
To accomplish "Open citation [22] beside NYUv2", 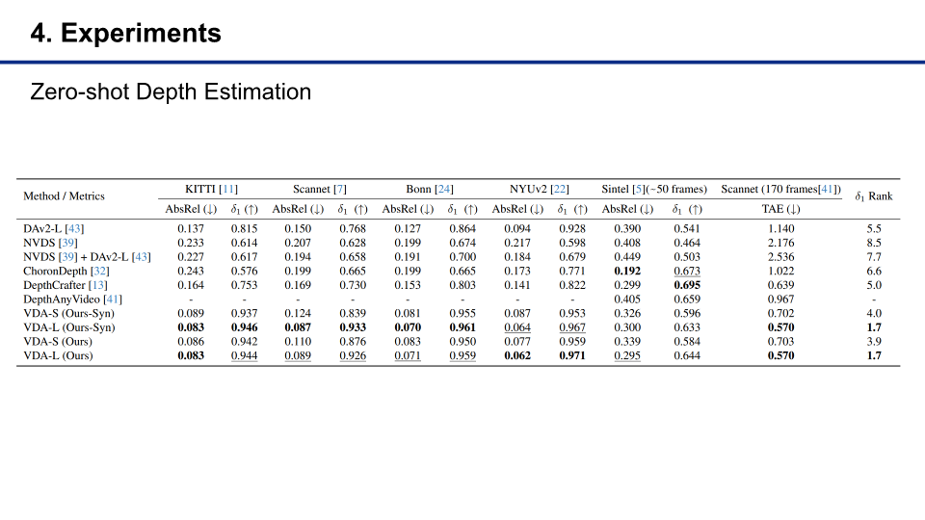I will point(559,189).
